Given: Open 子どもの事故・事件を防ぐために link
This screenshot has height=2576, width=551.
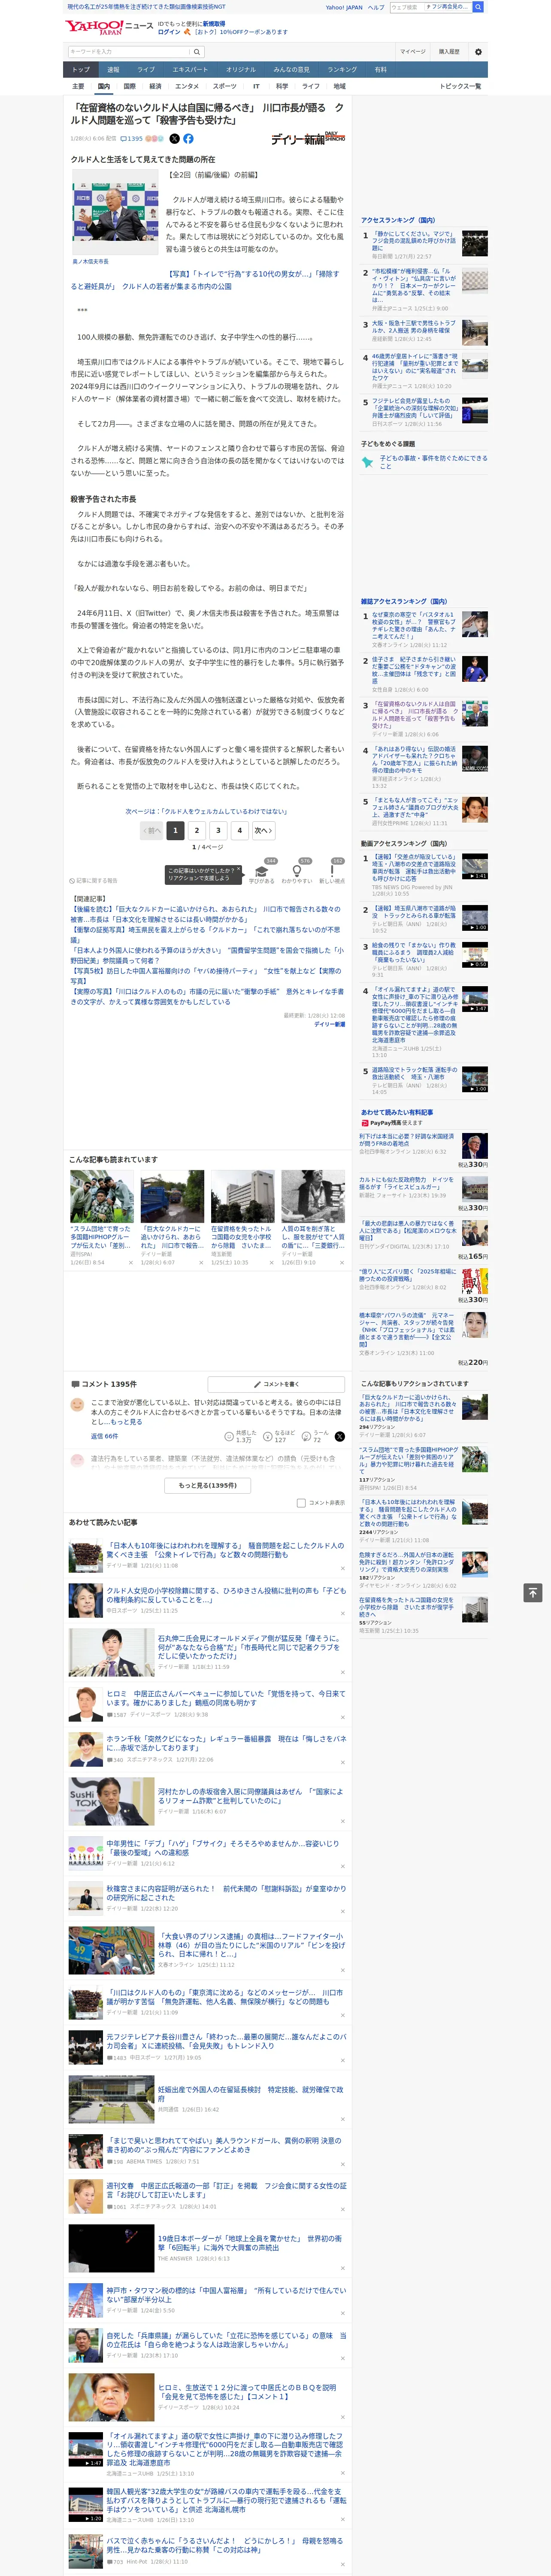Looking at the screenshot, I should click(x=433, y=462).
